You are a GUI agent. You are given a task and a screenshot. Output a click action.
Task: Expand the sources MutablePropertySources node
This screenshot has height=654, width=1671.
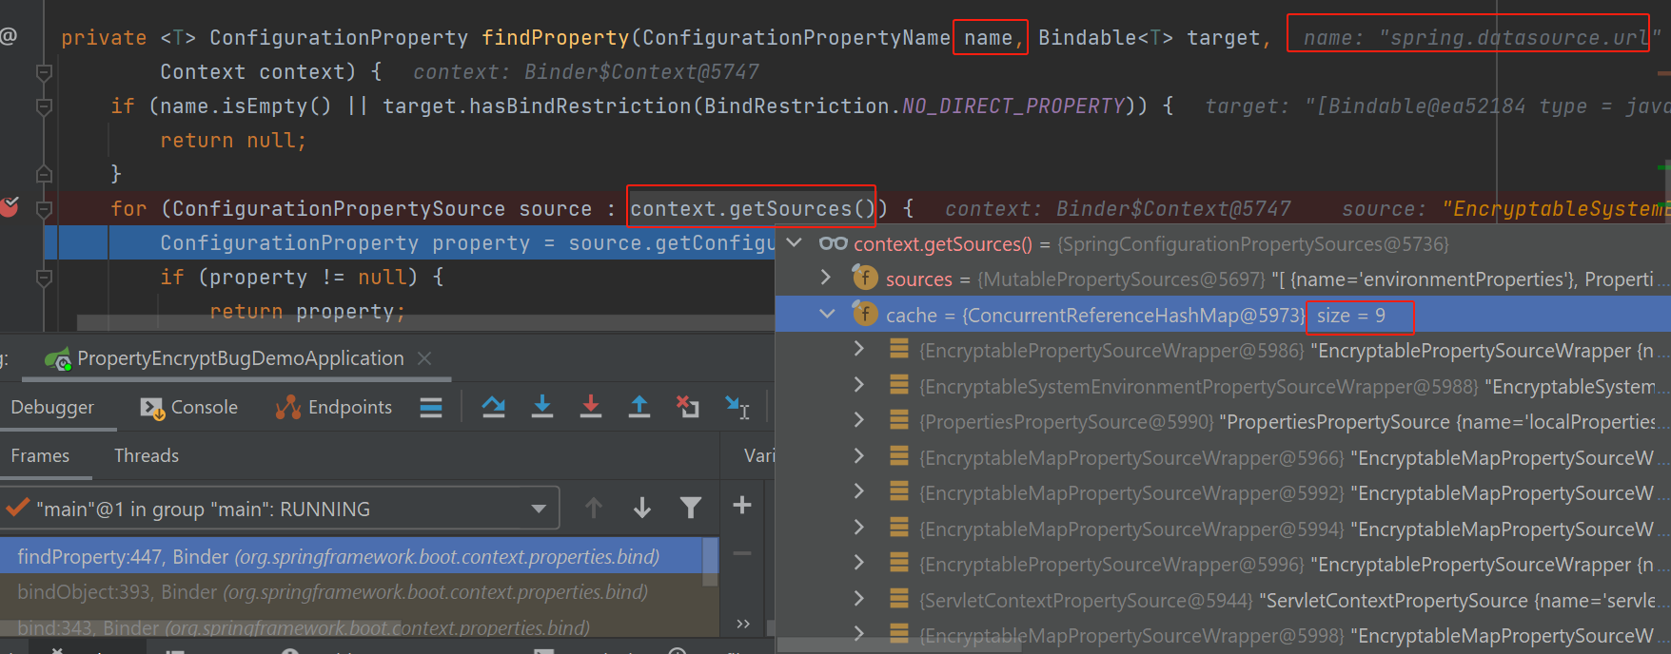tap(826, 279)
